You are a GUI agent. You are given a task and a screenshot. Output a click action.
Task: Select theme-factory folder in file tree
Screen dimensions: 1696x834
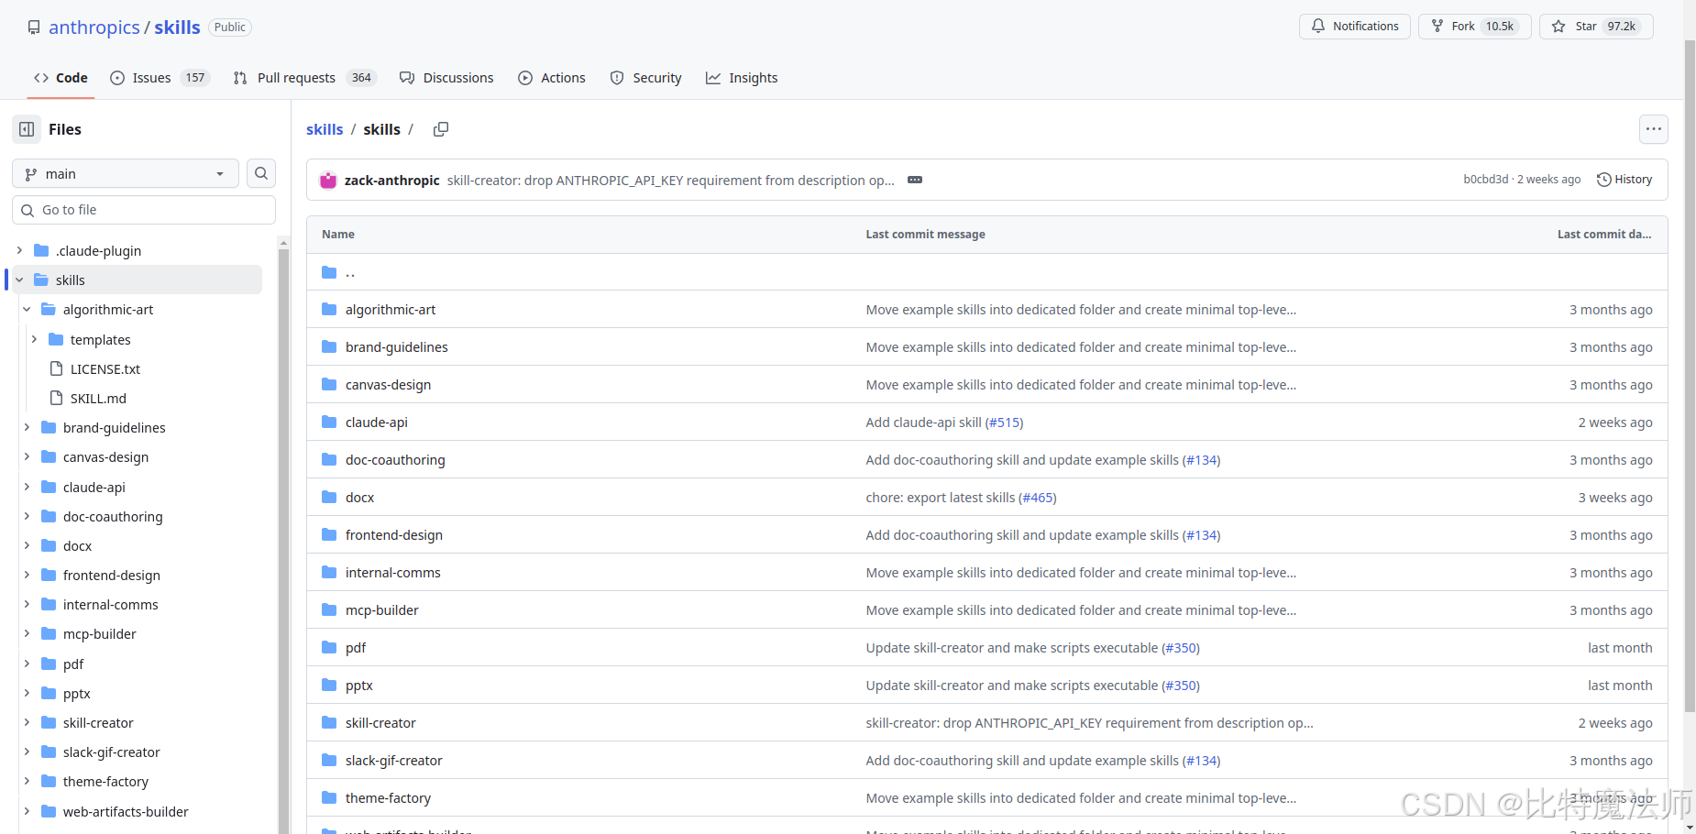(x=105, y=781)
